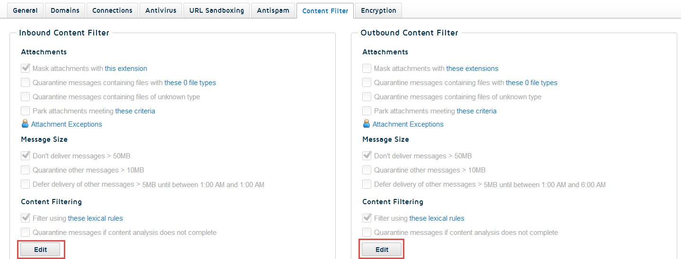Open Outbound 'these criteria' link
The image size is (681, 259).
[x=477, y=111]
